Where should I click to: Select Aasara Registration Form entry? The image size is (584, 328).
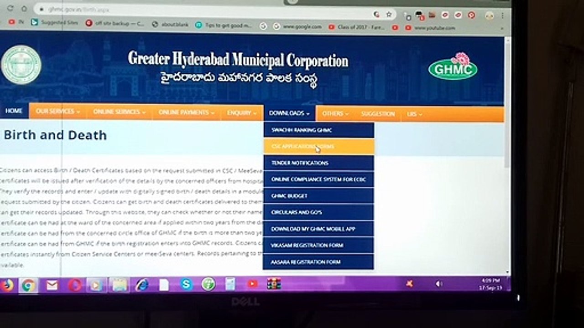tap(318, 262)
